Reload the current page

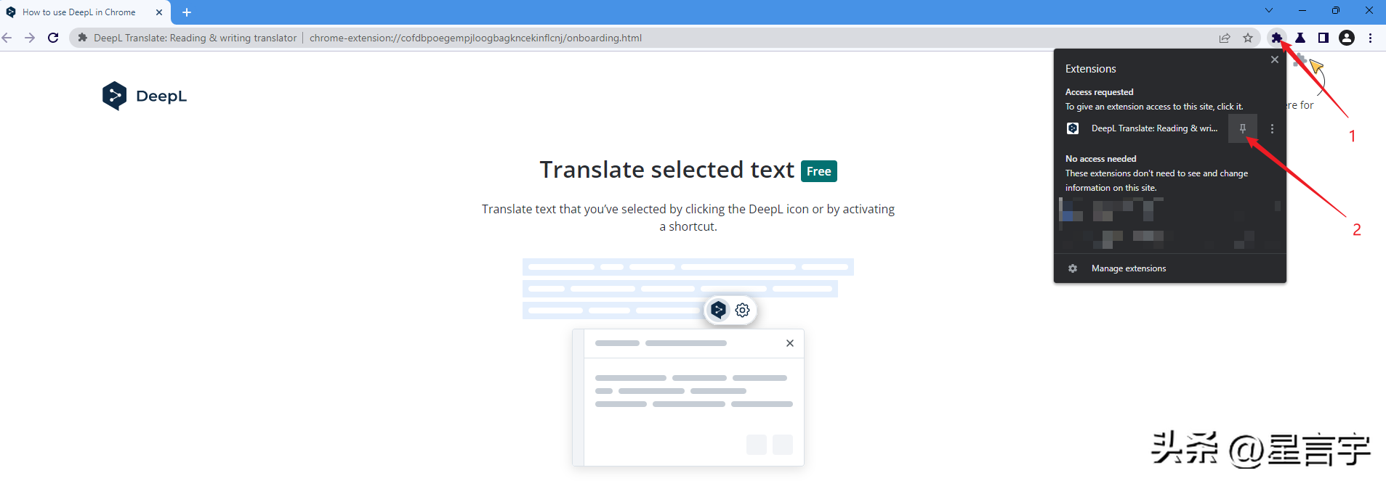coord(53,38)
